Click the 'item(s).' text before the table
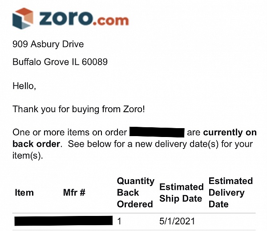This screenshot has height=231, width=267. pyautogui.click(x=28, y=156)
